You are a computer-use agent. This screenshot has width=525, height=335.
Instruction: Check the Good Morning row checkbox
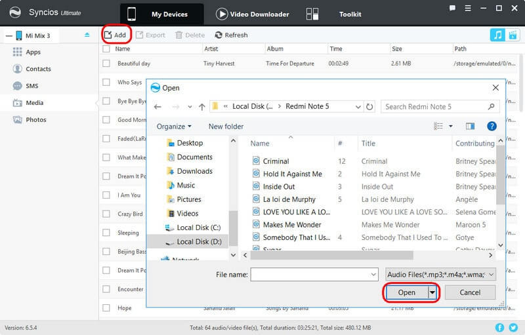coord(106,119)
